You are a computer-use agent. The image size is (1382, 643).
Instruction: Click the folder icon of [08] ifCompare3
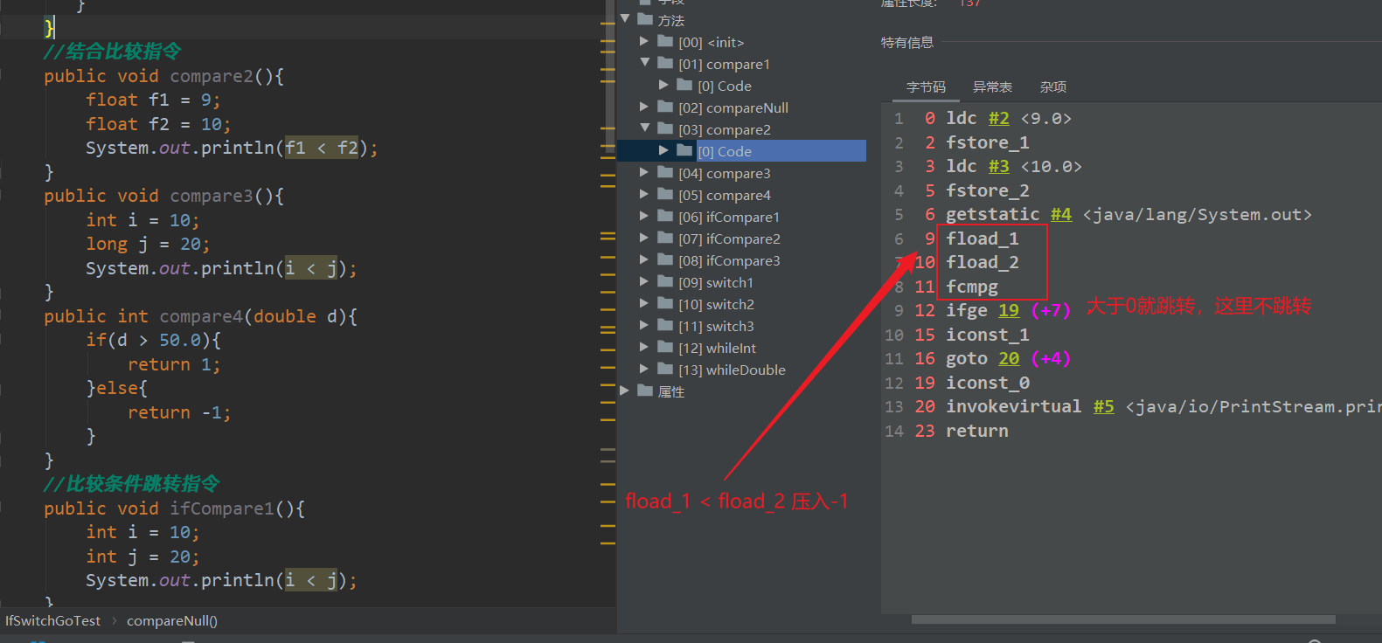click(x=665, y=259)
